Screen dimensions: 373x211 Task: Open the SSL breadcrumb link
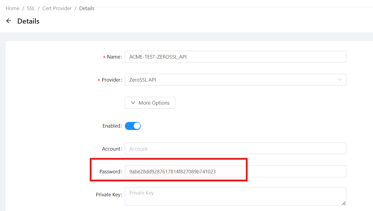click(x=31, y=8)
